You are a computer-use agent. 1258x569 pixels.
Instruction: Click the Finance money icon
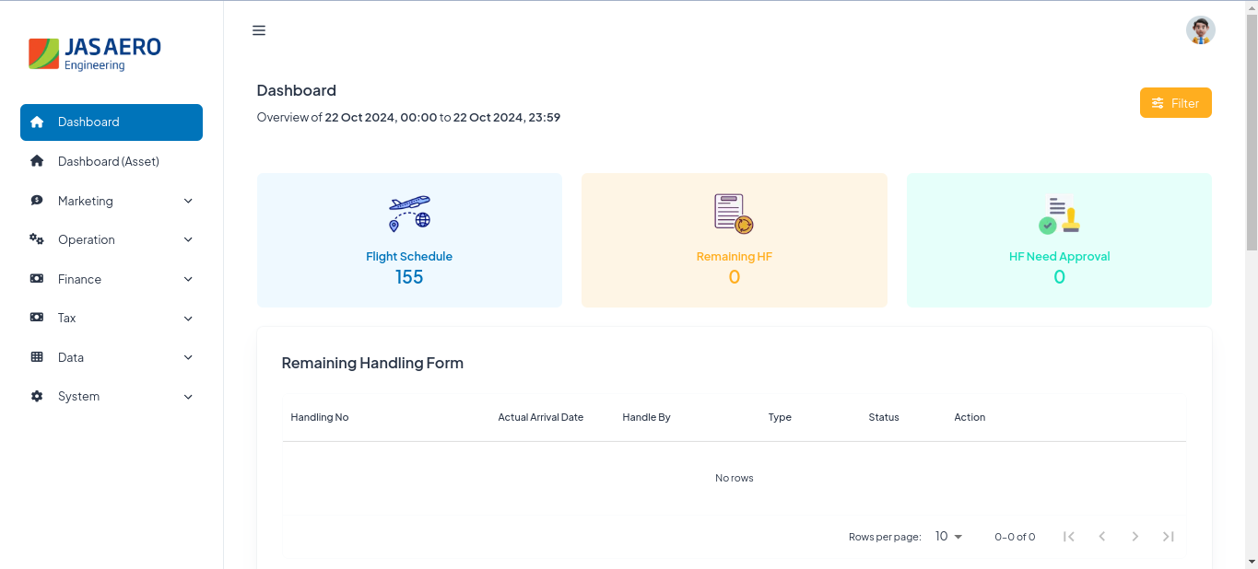[x=37, y=279]
